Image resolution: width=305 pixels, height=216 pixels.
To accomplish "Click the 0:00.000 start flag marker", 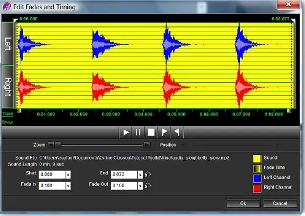I will click(x=16, y=20).
